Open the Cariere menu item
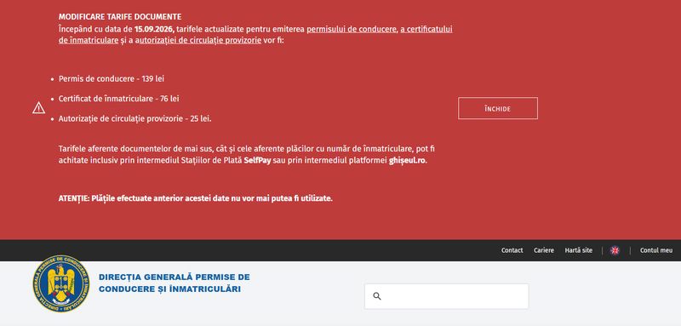 point(544,250)
